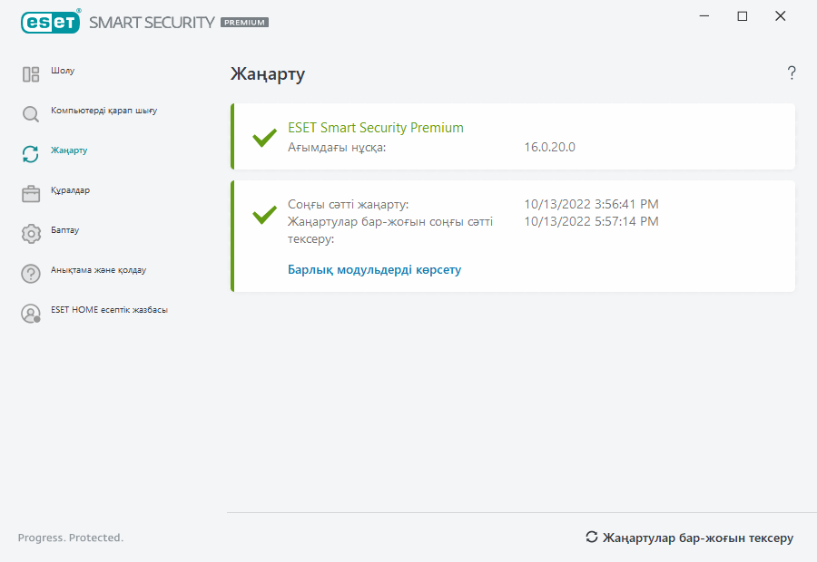
Task: Go to Баптау settings label
Action: coord(64,230)
